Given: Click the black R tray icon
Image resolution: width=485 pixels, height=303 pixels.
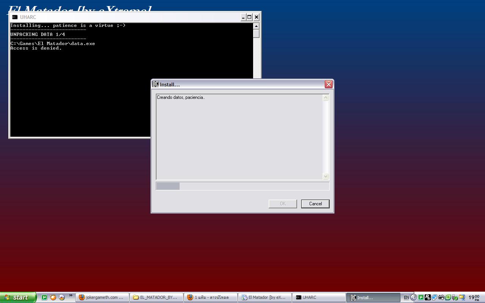Looking at the screenshot, I should point(428,297).
